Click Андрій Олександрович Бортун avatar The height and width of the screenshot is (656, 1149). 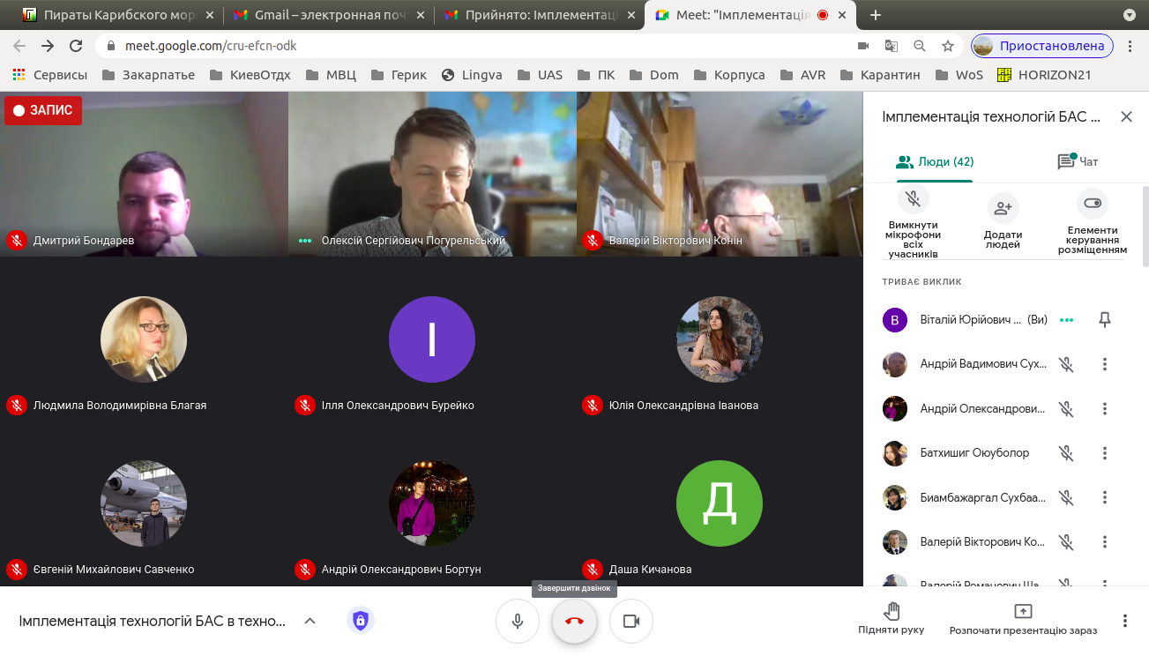point(432,503)
